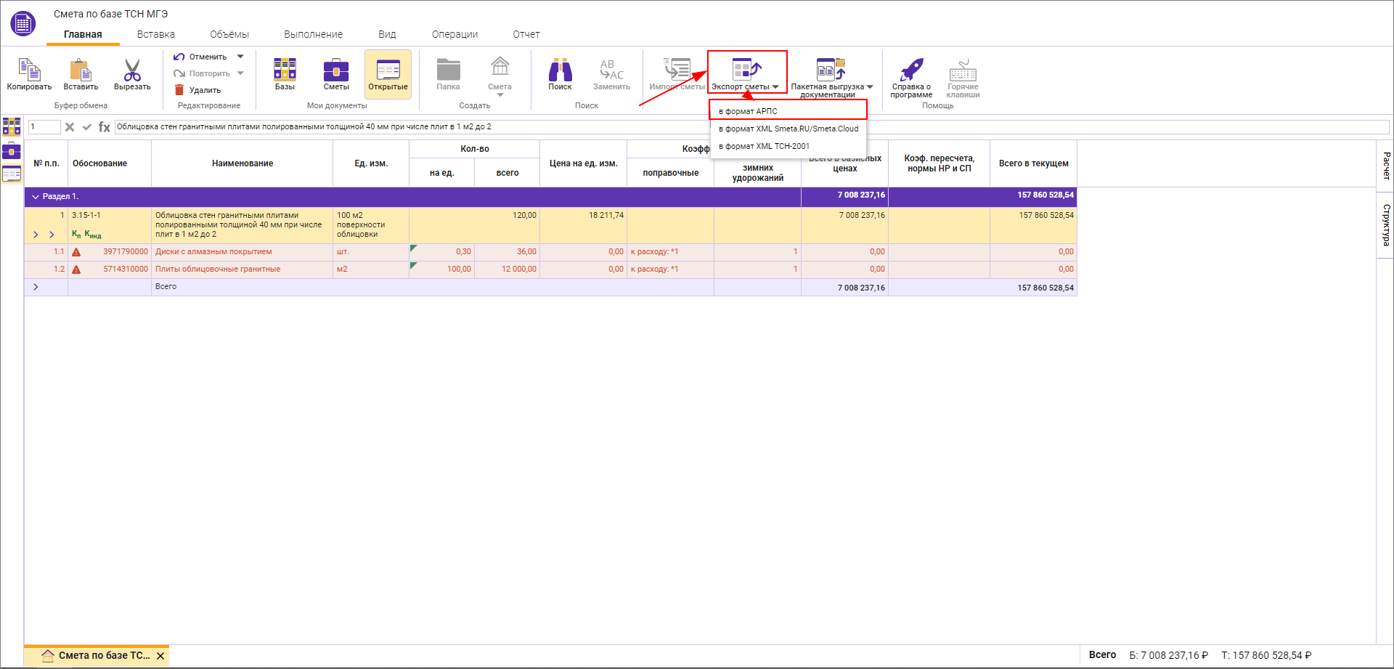
Task: Click the Заменить replace icon
Action: 611,69
